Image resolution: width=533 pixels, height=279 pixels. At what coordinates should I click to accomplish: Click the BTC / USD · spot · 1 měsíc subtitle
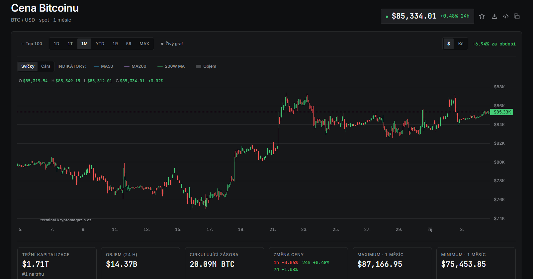[x=41, y=20]
